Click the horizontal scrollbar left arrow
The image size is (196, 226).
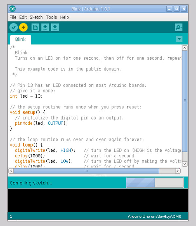[11, 171]
